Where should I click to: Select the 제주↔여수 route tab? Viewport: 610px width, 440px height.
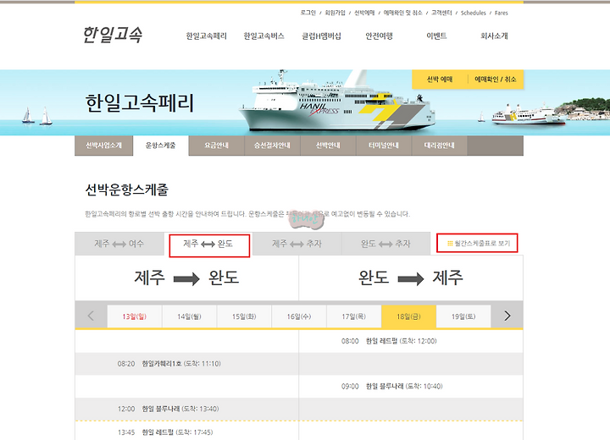tap(119, 244)
